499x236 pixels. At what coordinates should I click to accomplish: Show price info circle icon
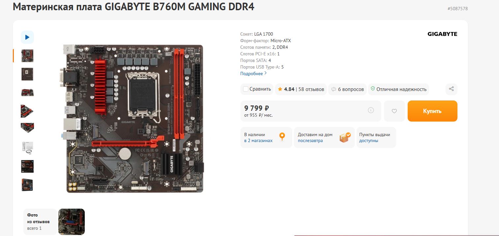[x=371, y=110]
